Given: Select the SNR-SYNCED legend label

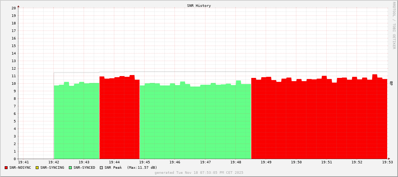Looking at the screenshot, I should pyautogui.click(x=84, y=168).
